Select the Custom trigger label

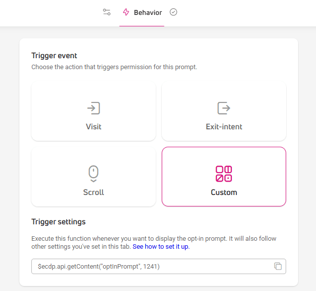click(224, 193)
